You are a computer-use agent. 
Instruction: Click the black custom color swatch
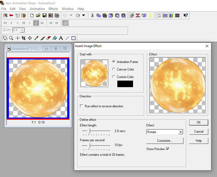(x=125, y=84)
